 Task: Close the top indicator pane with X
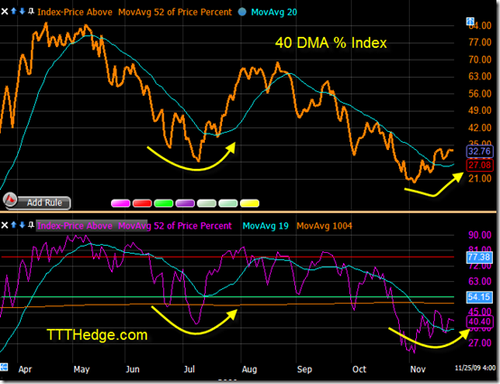[x=5, y=12]
